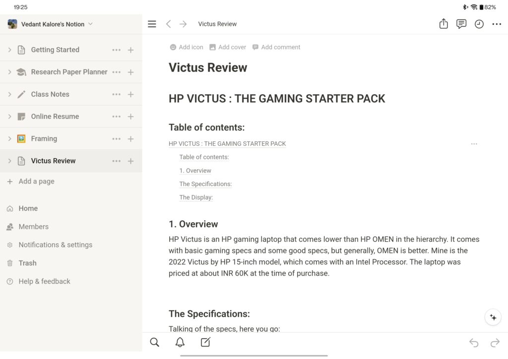Image resolution: width=508 pixels, height=359 pixels.
Task: Click Add icon above the title
Action: 187,47
